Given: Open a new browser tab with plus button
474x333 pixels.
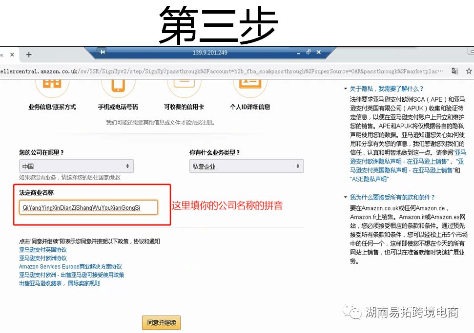Looking at the screenshot, I should pyautogui.click(x=29, y=55).
